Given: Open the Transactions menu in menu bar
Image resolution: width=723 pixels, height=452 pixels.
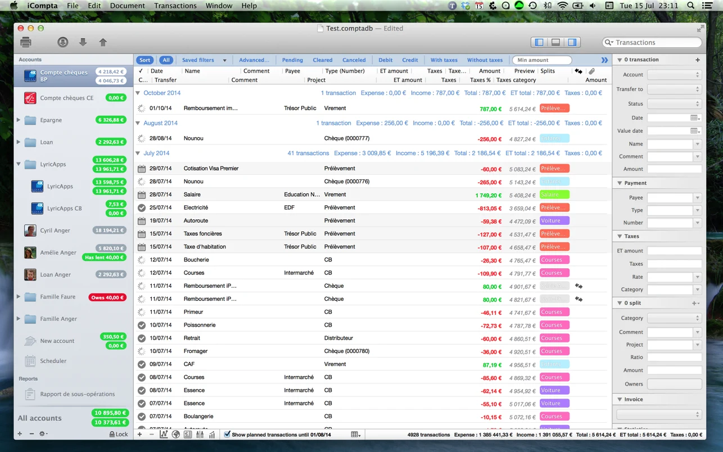Looking at the screenshot, I should (175, 6).
